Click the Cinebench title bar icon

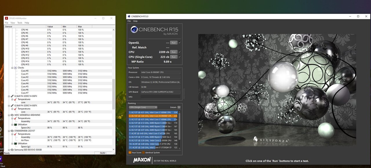point(129,16)
